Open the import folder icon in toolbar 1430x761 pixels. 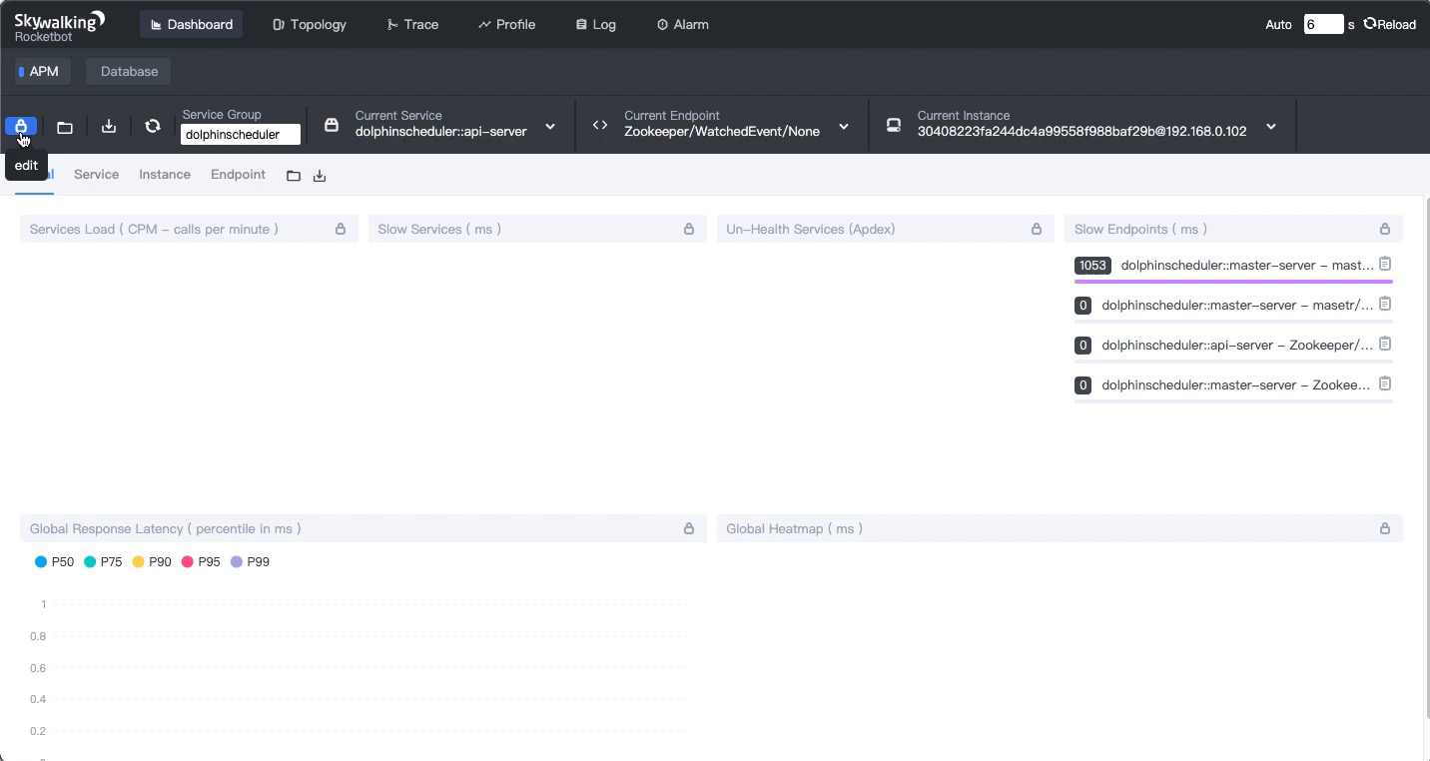[x=65, y=127]
